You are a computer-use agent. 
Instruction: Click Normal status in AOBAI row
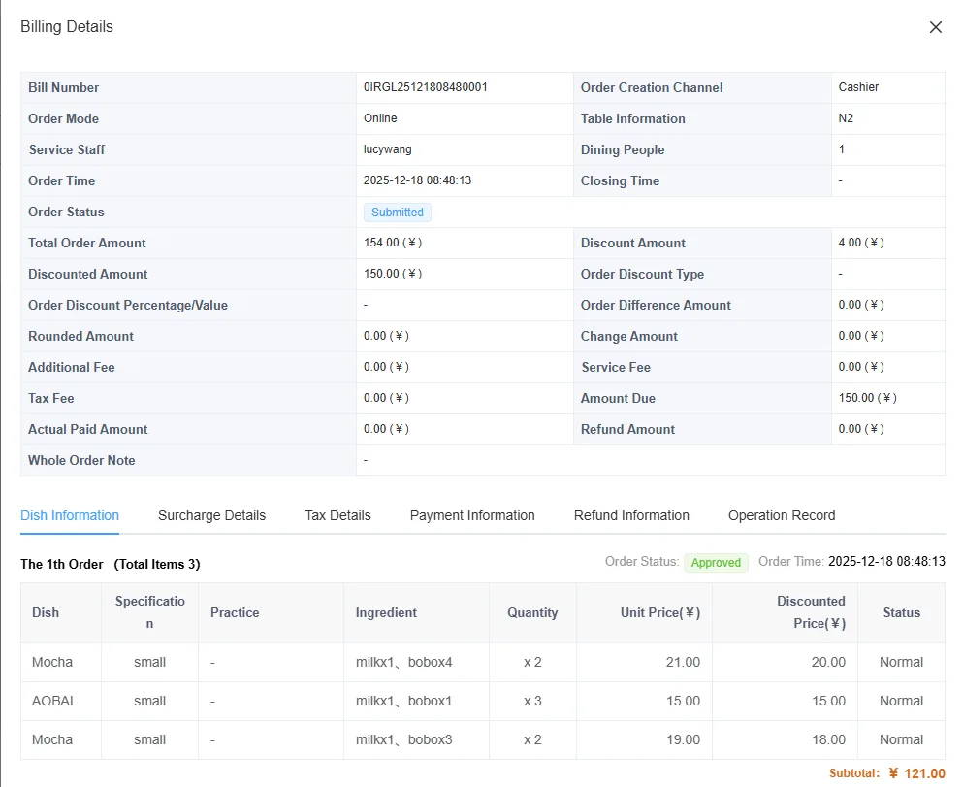point(901,701)
